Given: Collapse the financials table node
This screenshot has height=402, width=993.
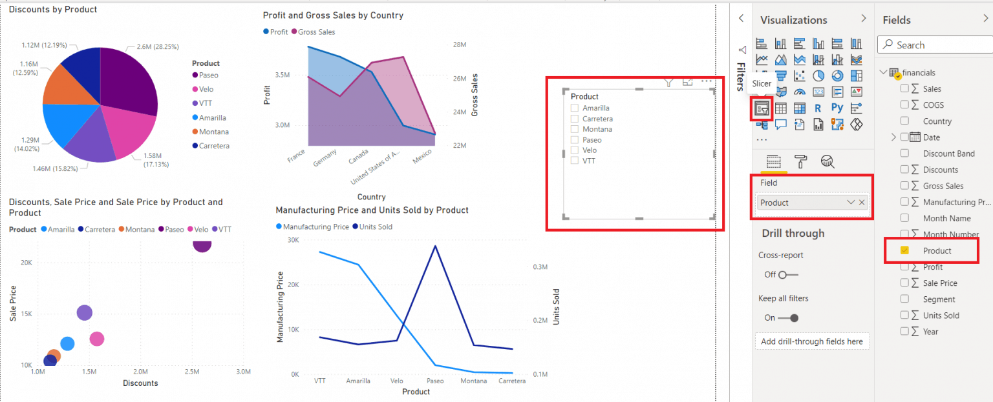Looking at the screenshot, I should pyautogui.click(x=884, y=72).
